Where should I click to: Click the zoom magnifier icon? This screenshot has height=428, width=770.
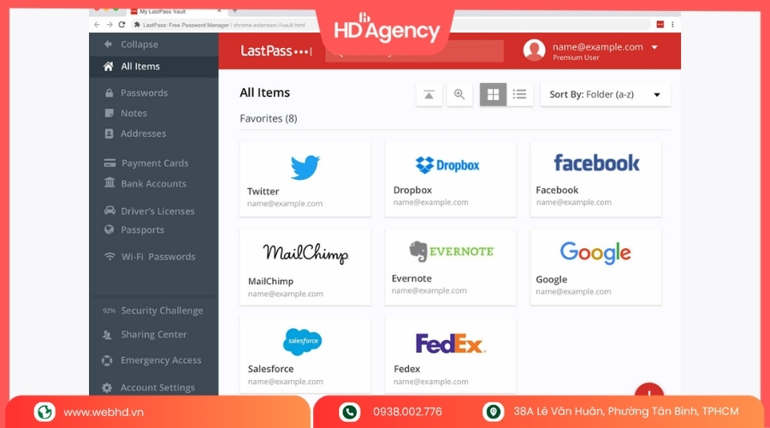click(x=459, y=94)
